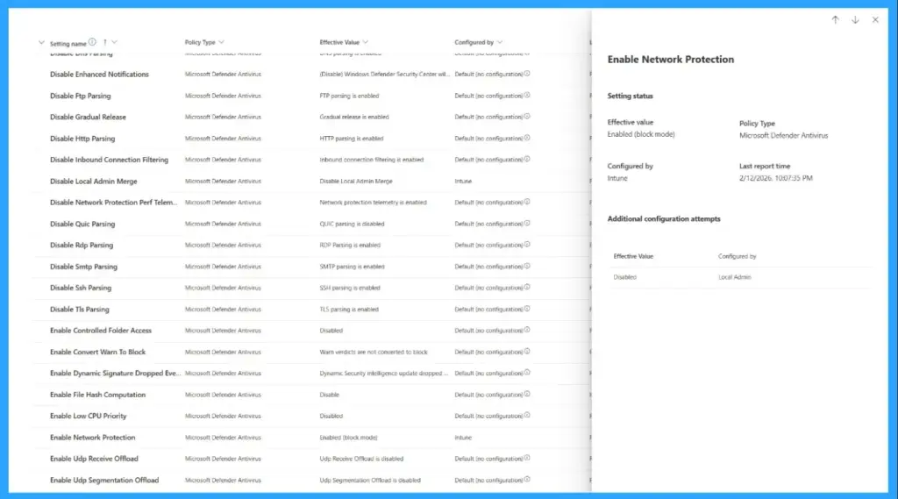The height and width of the screenshot is (499, 898).
Task: Click info icon in Enable Controlled Folder Access row
Action: pos(527,330)
